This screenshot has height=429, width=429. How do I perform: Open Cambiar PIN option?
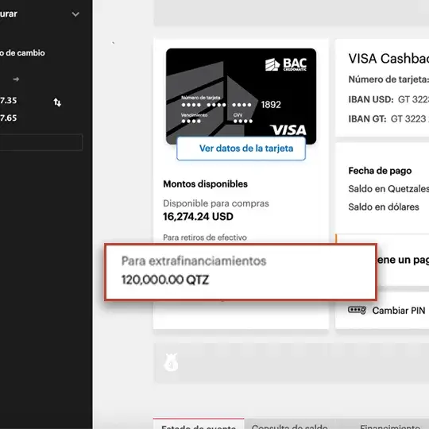click(399, 311)
